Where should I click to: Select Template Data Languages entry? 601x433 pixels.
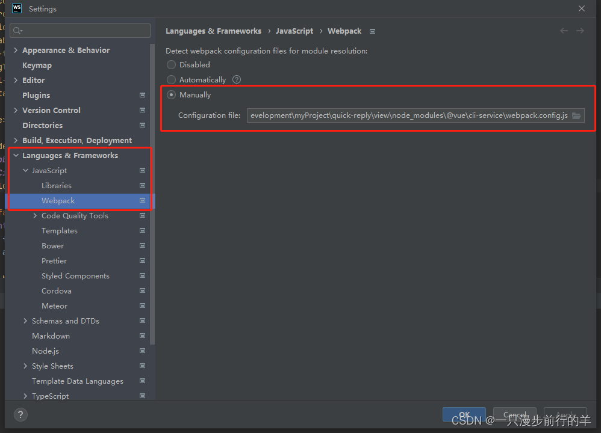(78, 381)
